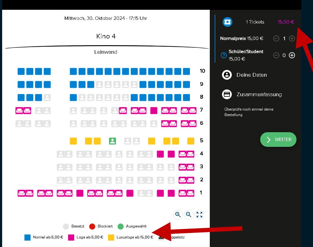Expand the 1 Tickets section header
This screenshot has height=247, width=313.
pyautogui.click(x=255, y=22)
